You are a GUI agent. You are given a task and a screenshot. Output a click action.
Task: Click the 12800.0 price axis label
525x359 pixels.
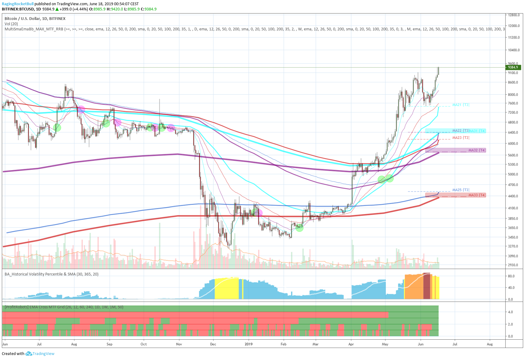coord(514,15)
